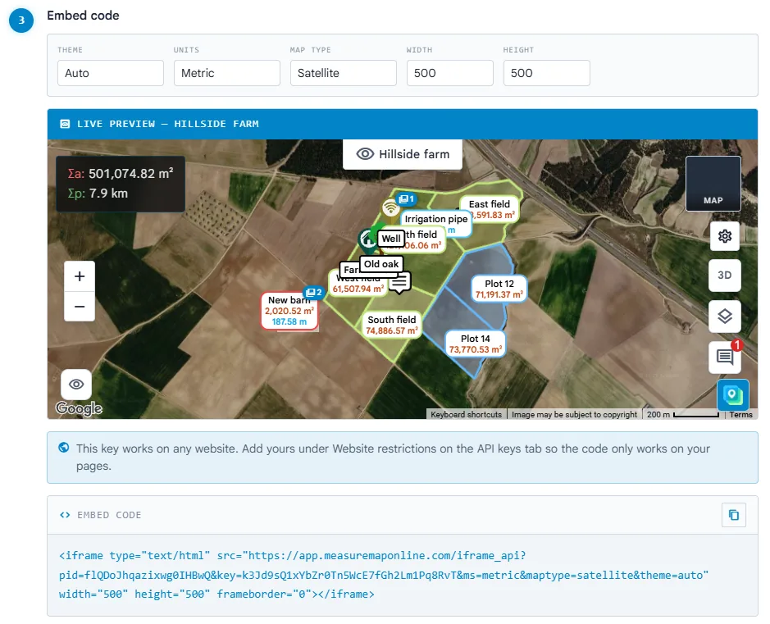The image size is (770, 624).
Task: Open the photo badge numbered 1
Action: (x=406, y=198)
